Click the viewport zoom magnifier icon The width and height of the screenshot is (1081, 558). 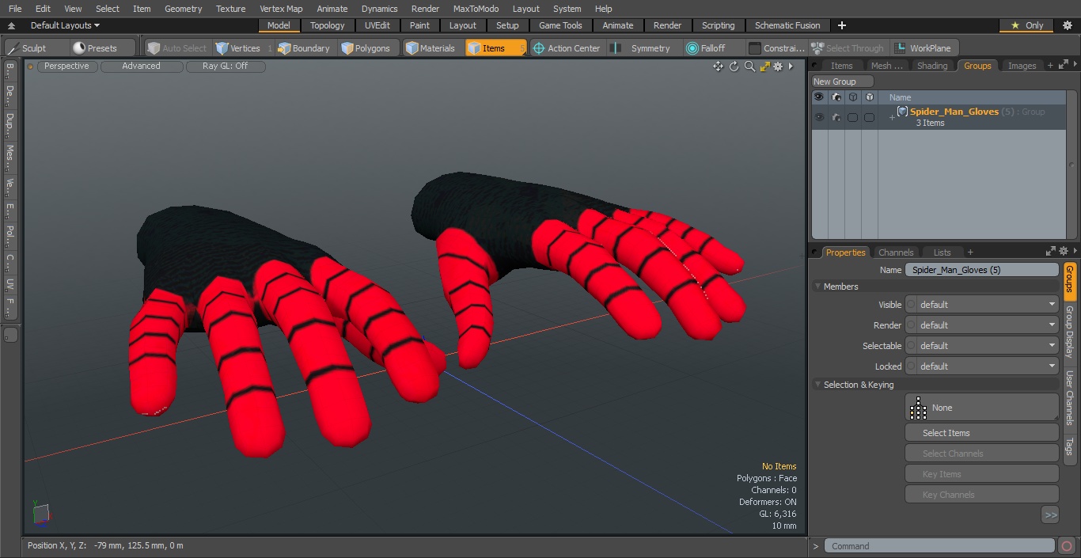pos(749,66)
